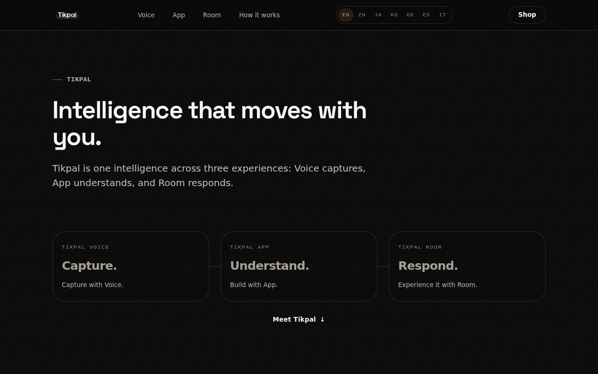Select EN language option
The image size is (598, 374).
346,15
